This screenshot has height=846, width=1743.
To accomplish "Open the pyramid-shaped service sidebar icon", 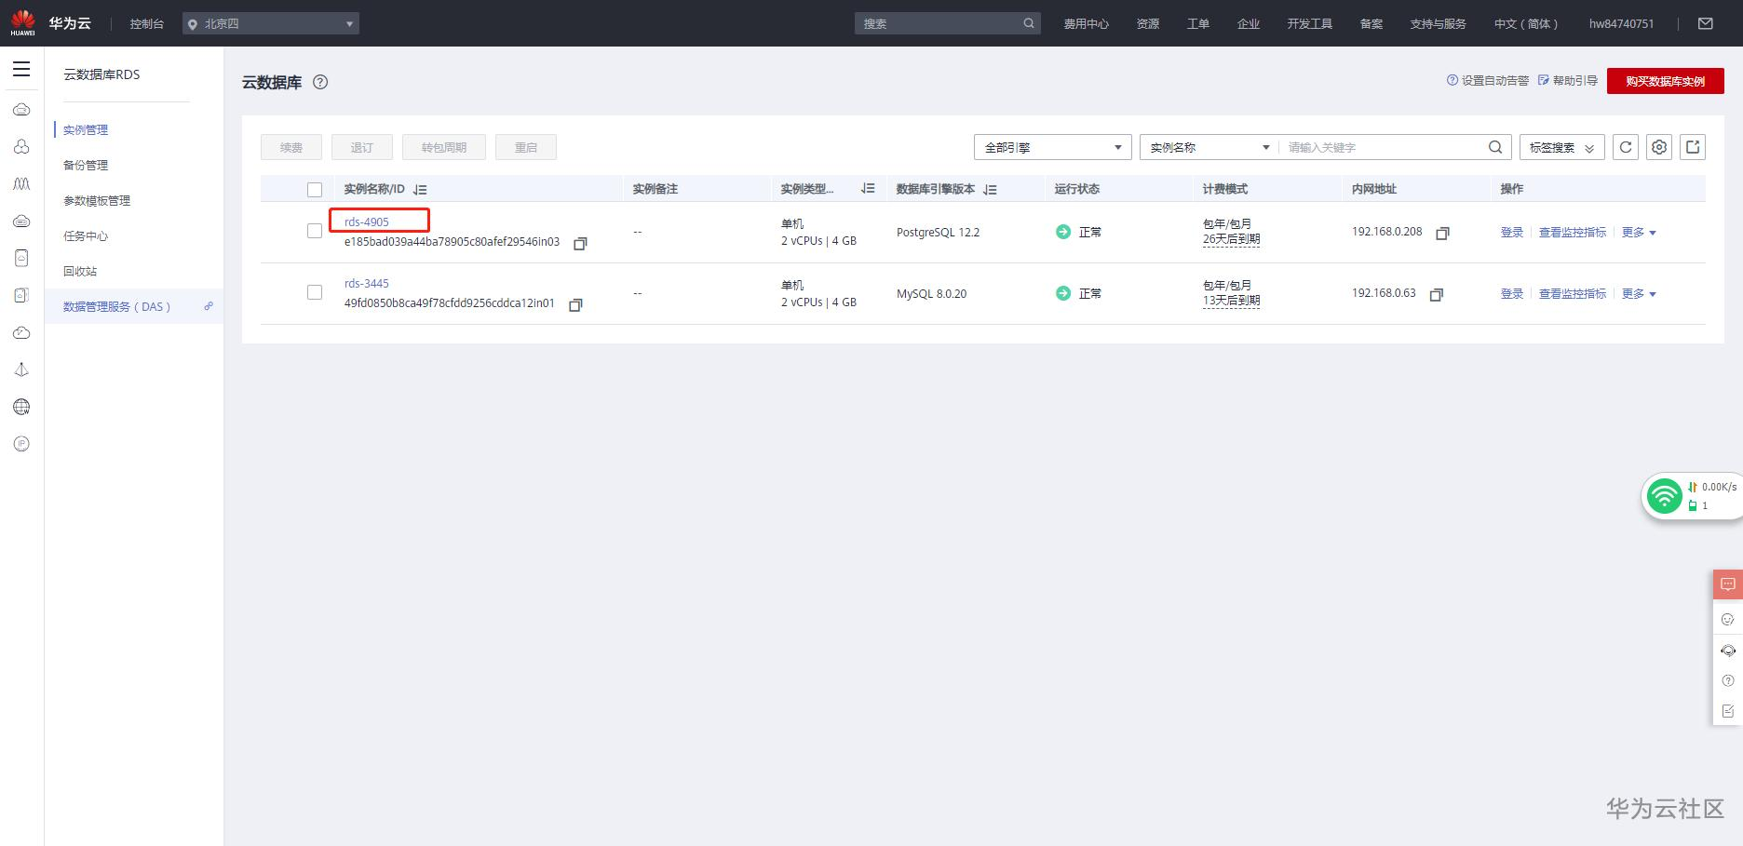I will [21, 370].
